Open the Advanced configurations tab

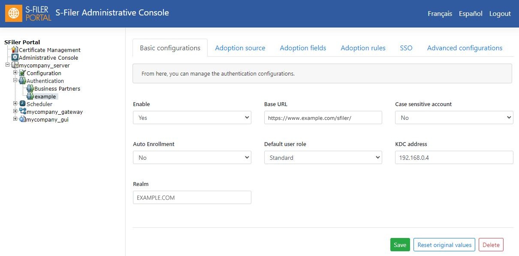(x=465, y=48)
